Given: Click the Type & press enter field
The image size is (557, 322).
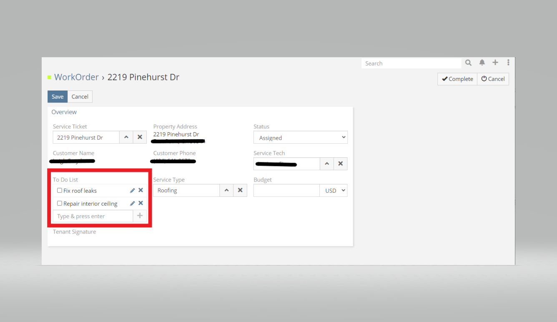Looking at the screenshot, I should pos(93,216).
